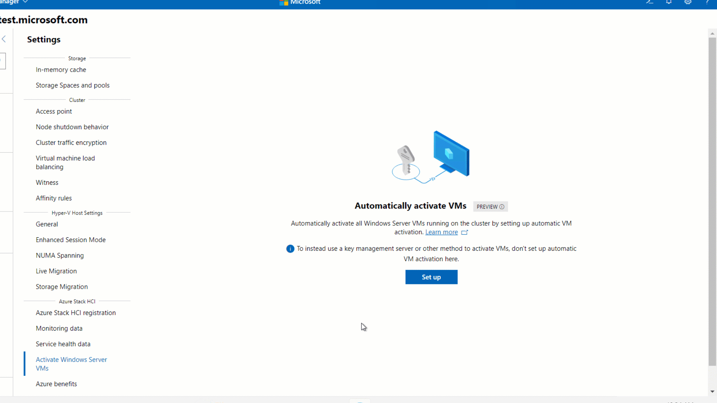Image resolution: width=717 pixels, height=403 pixels.
Task: Click the PREVIEW badge info icon
Action: click(x=502, y=207)
